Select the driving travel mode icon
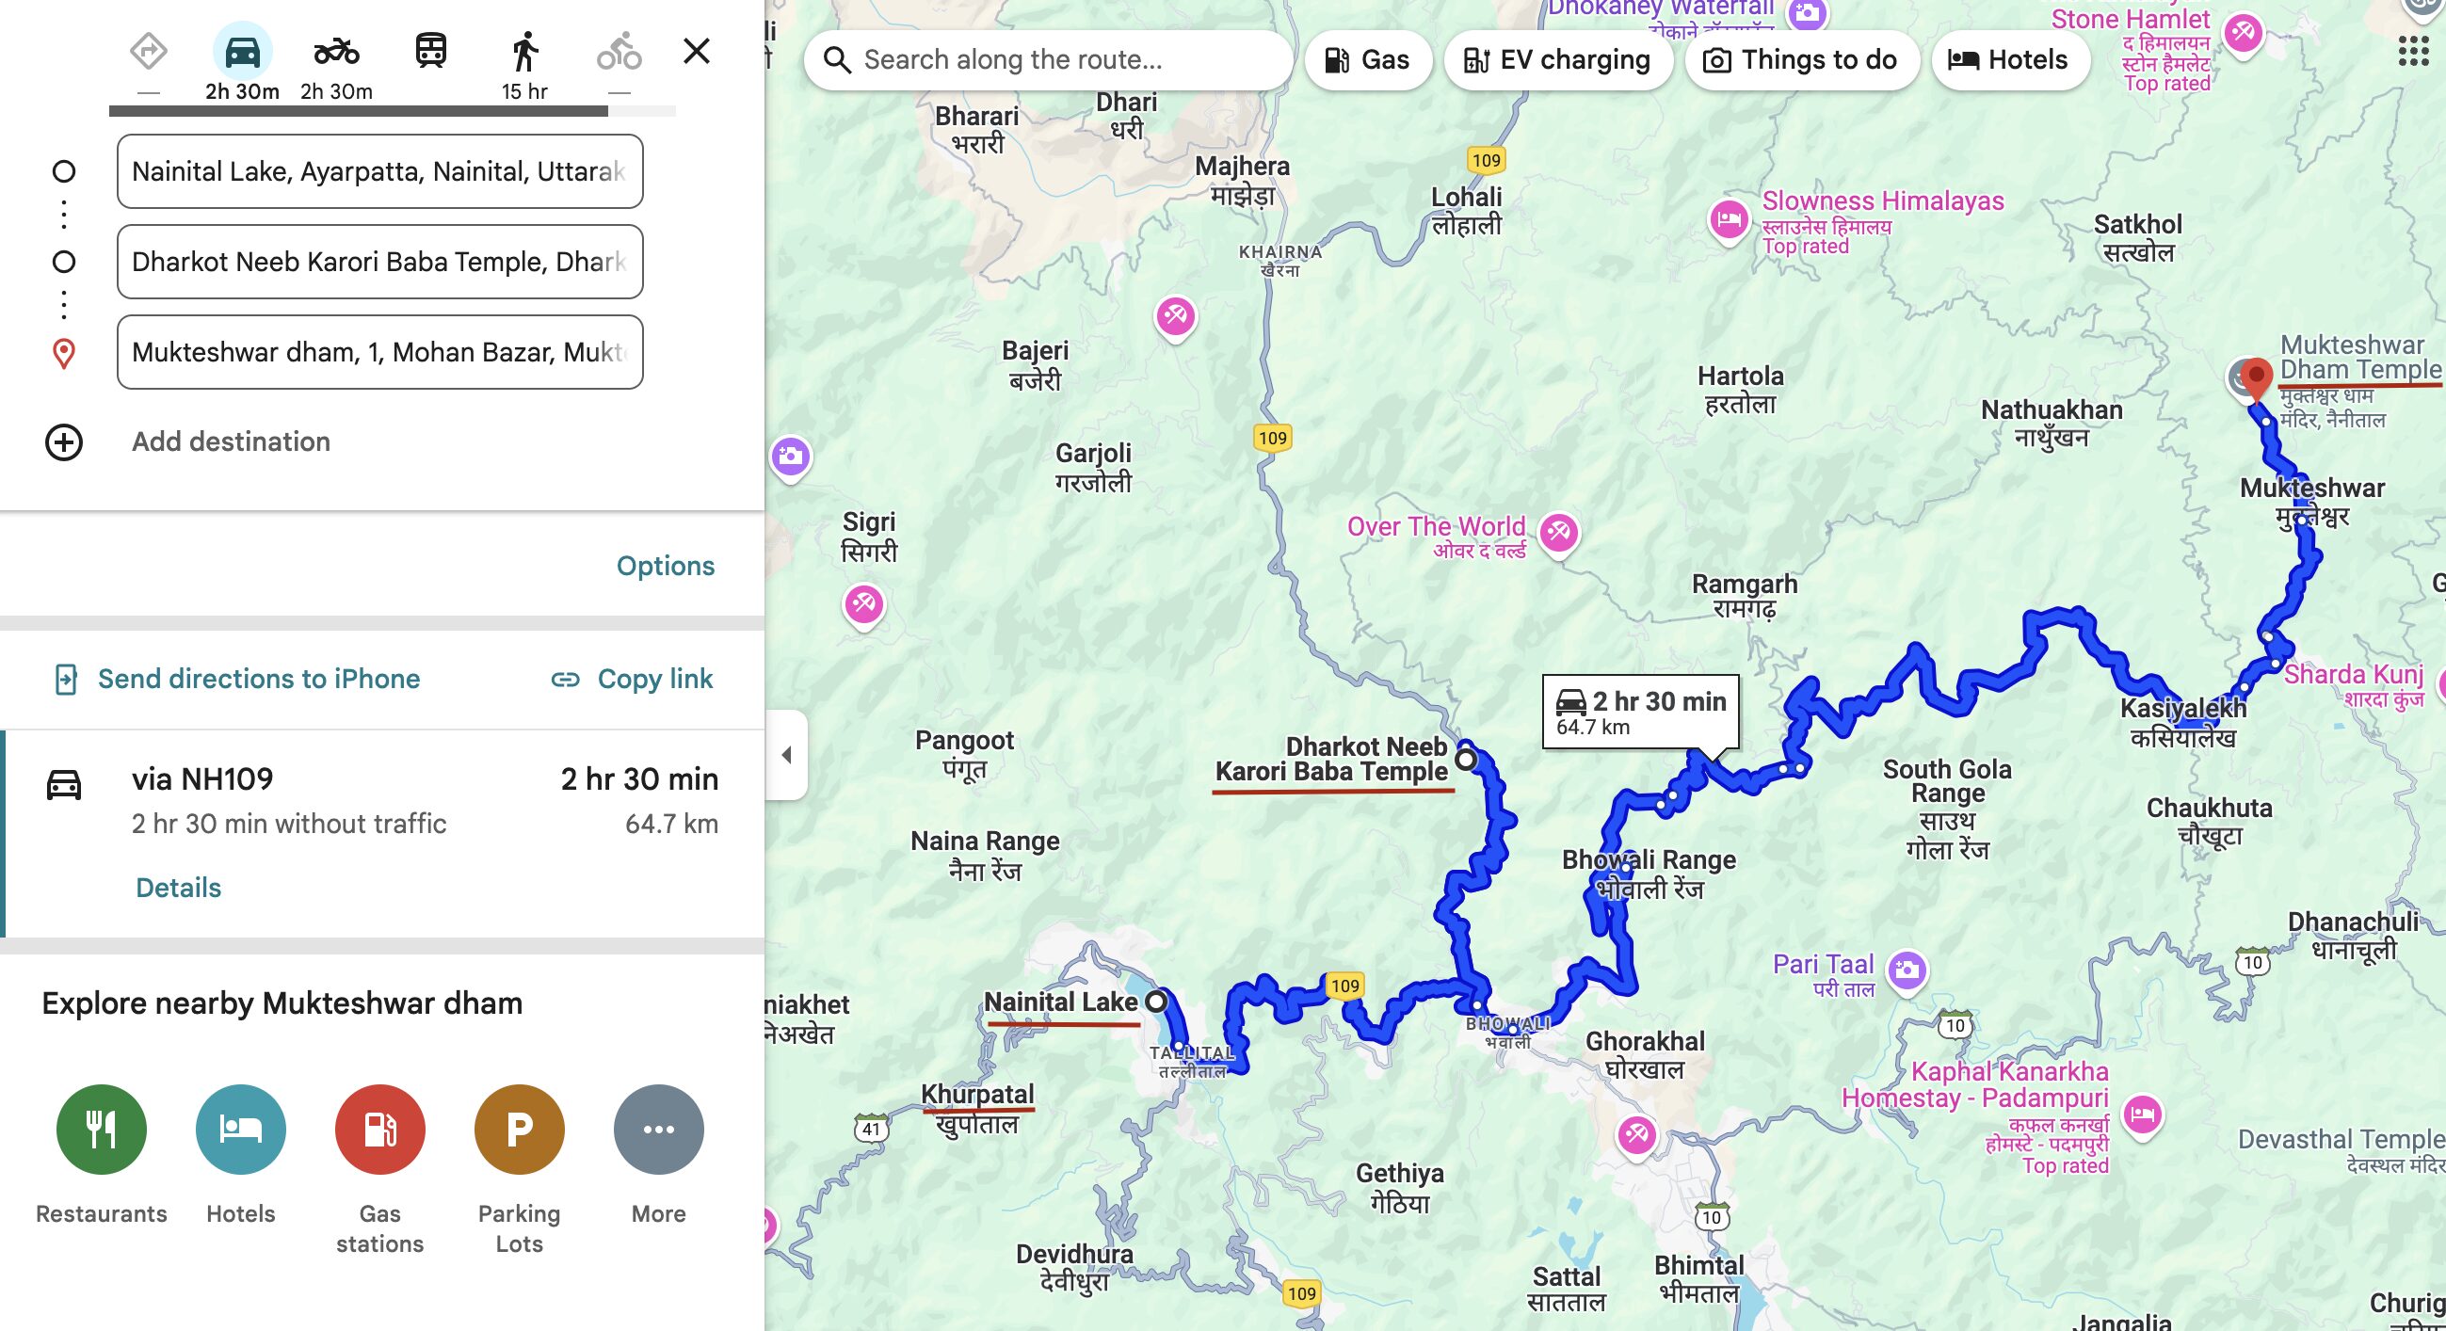2446x1331 pixels. pos(242,52)
